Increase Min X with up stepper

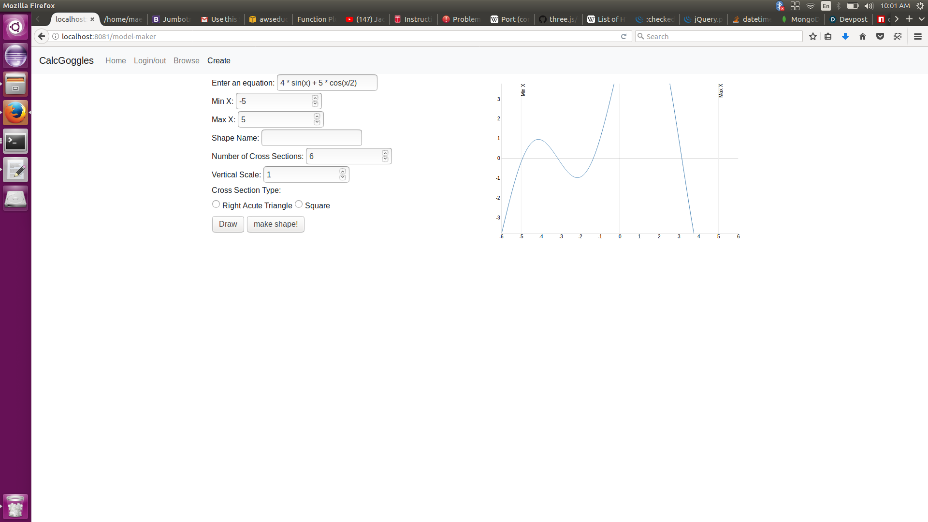click(x=315, y=98)
